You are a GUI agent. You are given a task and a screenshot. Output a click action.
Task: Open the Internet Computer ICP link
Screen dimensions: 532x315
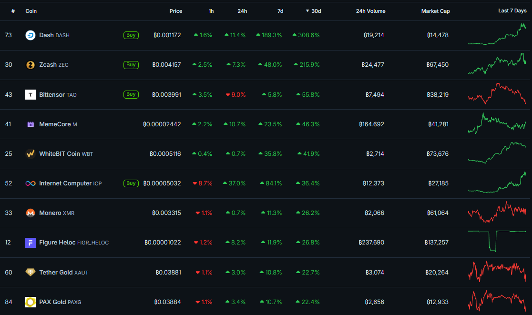[x=70, y=183]
